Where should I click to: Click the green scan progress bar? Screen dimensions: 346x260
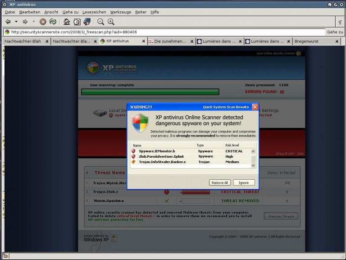pos(150,92)
